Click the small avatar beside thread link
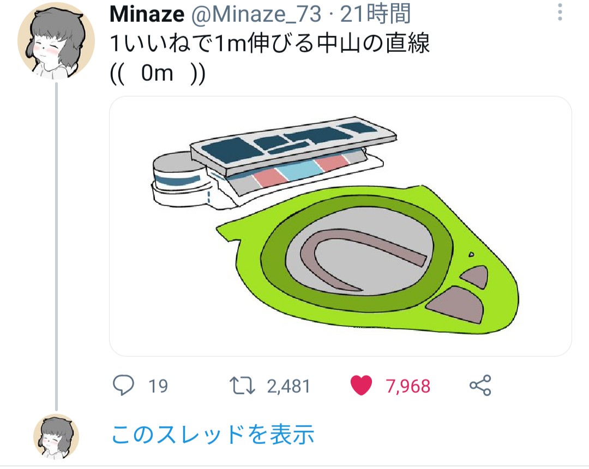Image resolution: width=589 pixels, height=469 pixels. tap(56, 436)
